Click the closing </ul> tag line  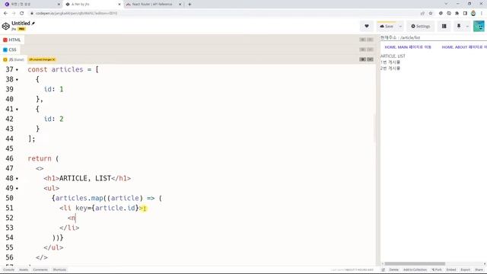click(53, 247)
